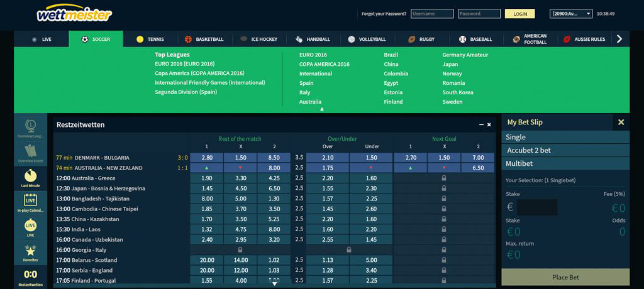The width and height of the screenshot is (644, 289).
Task: Open International Friendly Games link
Action: pos(210,82)
